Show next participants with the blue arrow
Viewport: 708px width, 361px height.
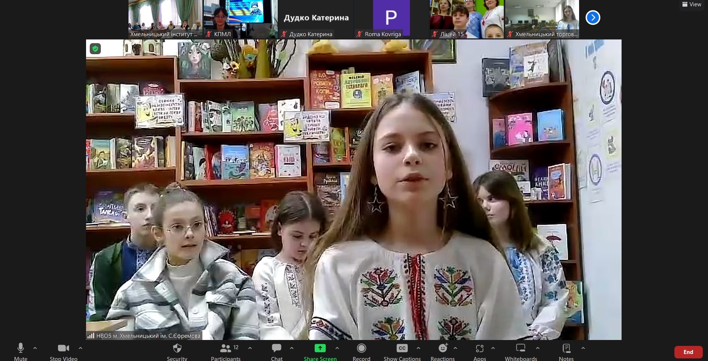pos(593,17)
